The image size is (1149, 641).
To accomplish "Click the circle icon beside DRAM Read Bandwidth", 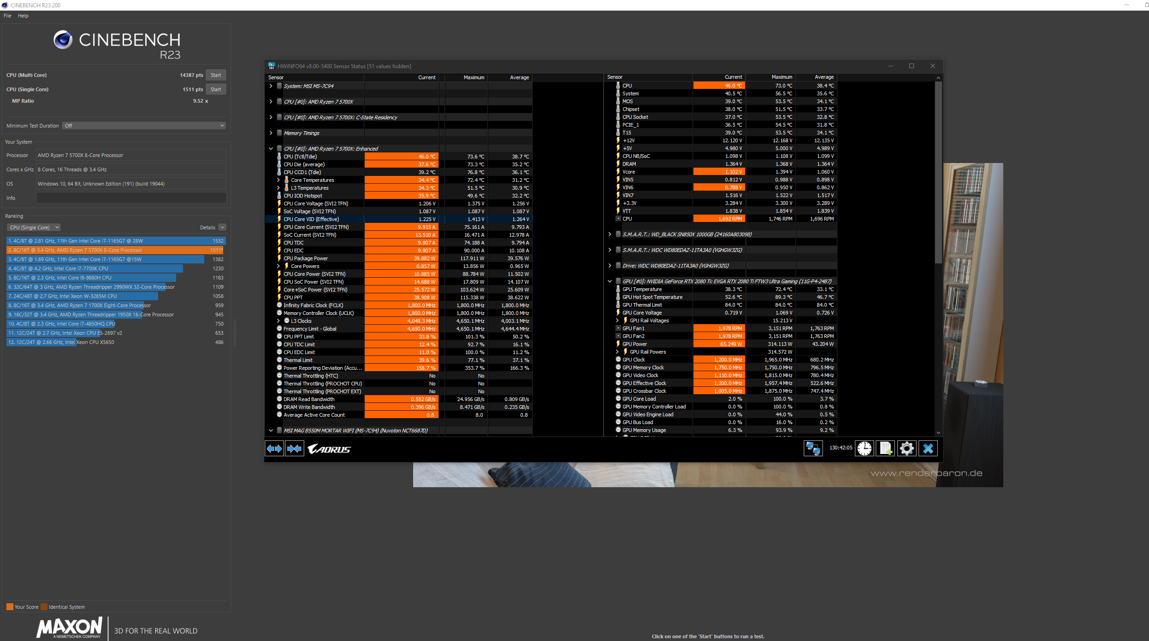I will [279, 399].
